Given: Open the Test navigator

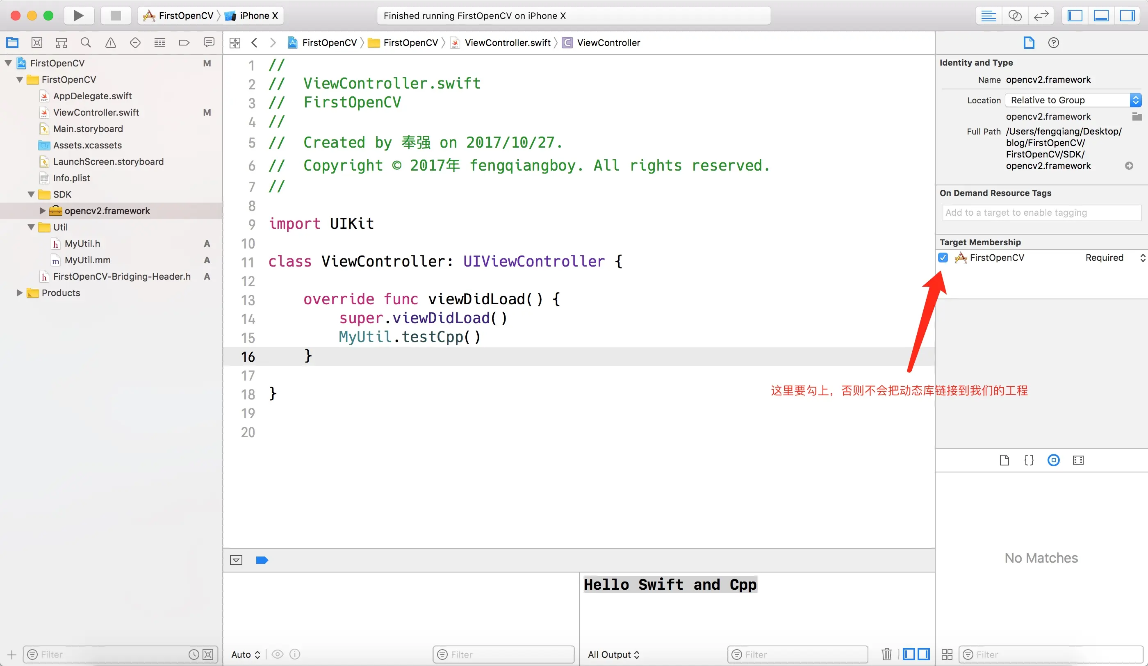Looking at the screenshot, I should coord(135,42).
